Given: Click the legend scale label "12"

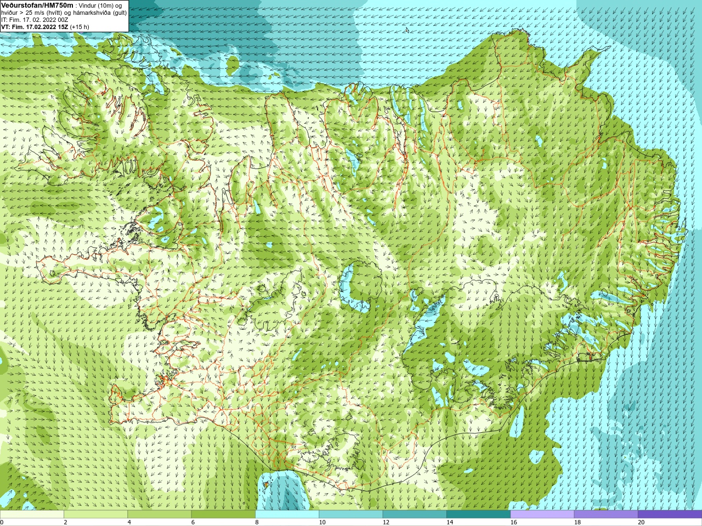Looking at the screenshot, I should coord(386,522).
